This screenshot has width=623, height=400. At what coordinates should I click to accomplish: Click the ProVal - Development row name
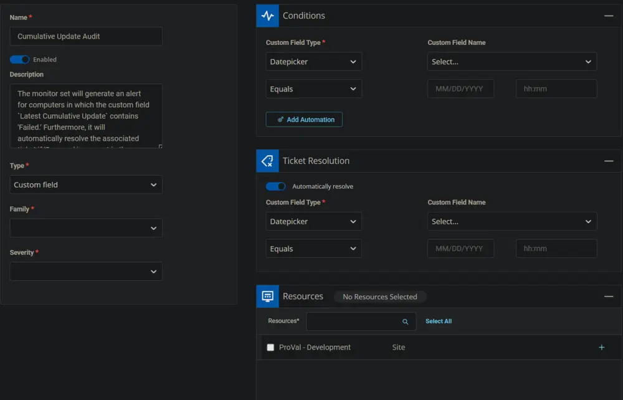(x=315, y=348)
